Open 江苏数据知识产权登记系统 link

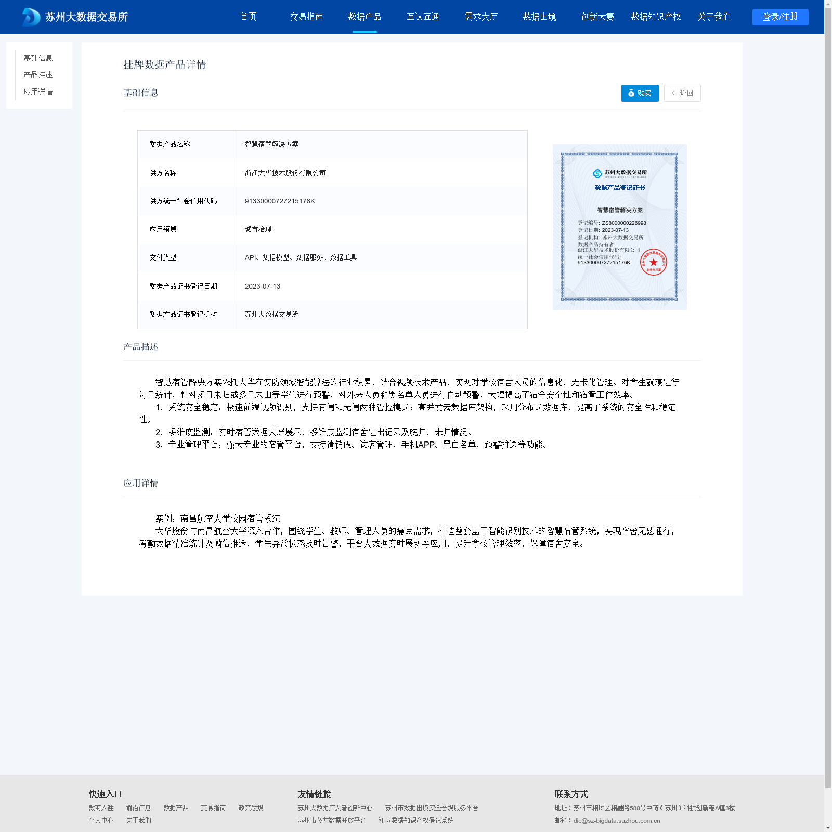coord(416,821)
